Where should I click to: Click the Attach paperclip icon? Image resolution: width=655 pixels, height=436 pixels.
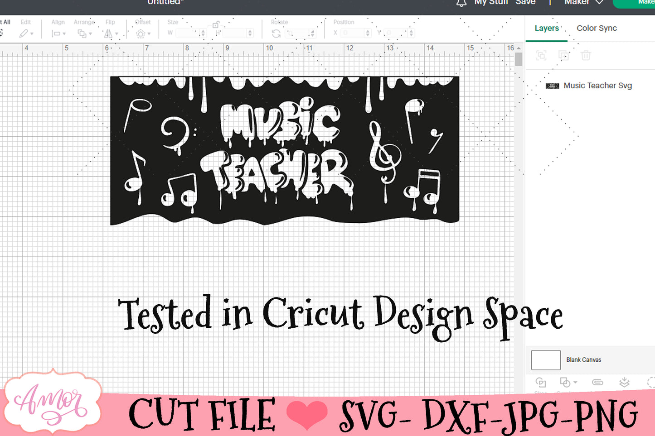597,382
